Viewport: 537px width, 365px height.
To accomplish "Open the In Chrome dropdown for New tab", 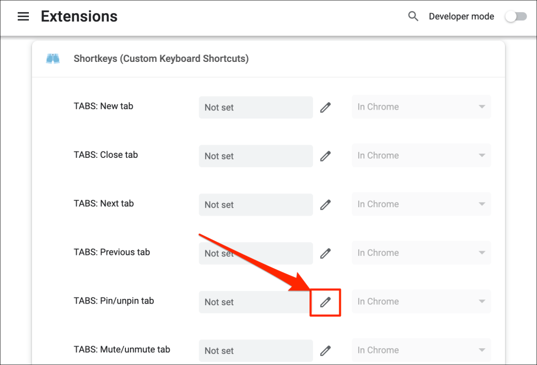I will point(421,107).
